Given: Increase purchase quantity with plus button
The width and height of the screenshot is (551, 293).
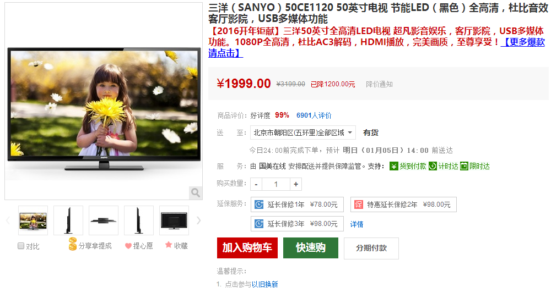Looking at the screenshot, I should point(296,184).
